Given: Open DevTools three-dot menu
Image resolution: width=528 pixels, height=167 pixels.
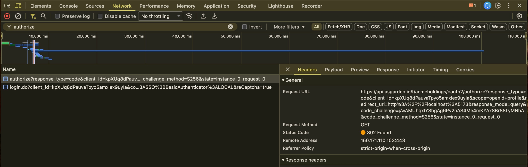Looking at the screenshot, I should pyautogui.click(x=509, y=6).
